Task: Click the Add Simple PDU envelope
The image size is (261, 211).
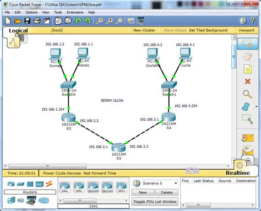Action: tap(248, 138)
